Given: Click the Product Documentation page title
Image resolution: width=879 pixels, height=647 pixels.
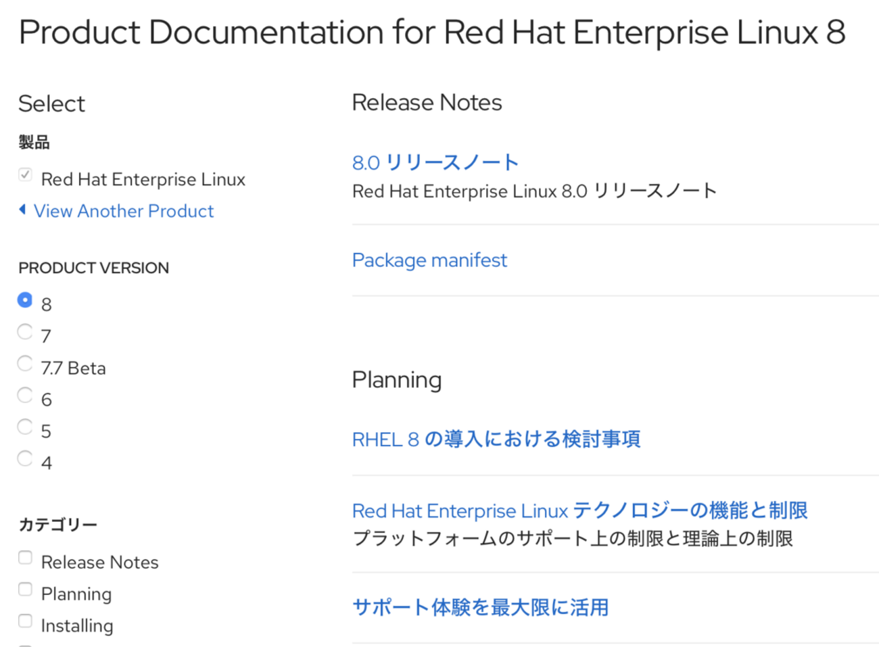Looking at the screenshot, I should [x=432, y=32].
